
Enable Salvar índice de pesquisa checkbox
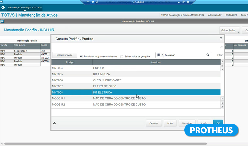click(122, 56)
